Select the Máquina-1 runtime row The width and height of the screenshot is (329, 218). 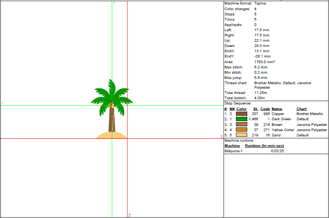coord(233,151)
